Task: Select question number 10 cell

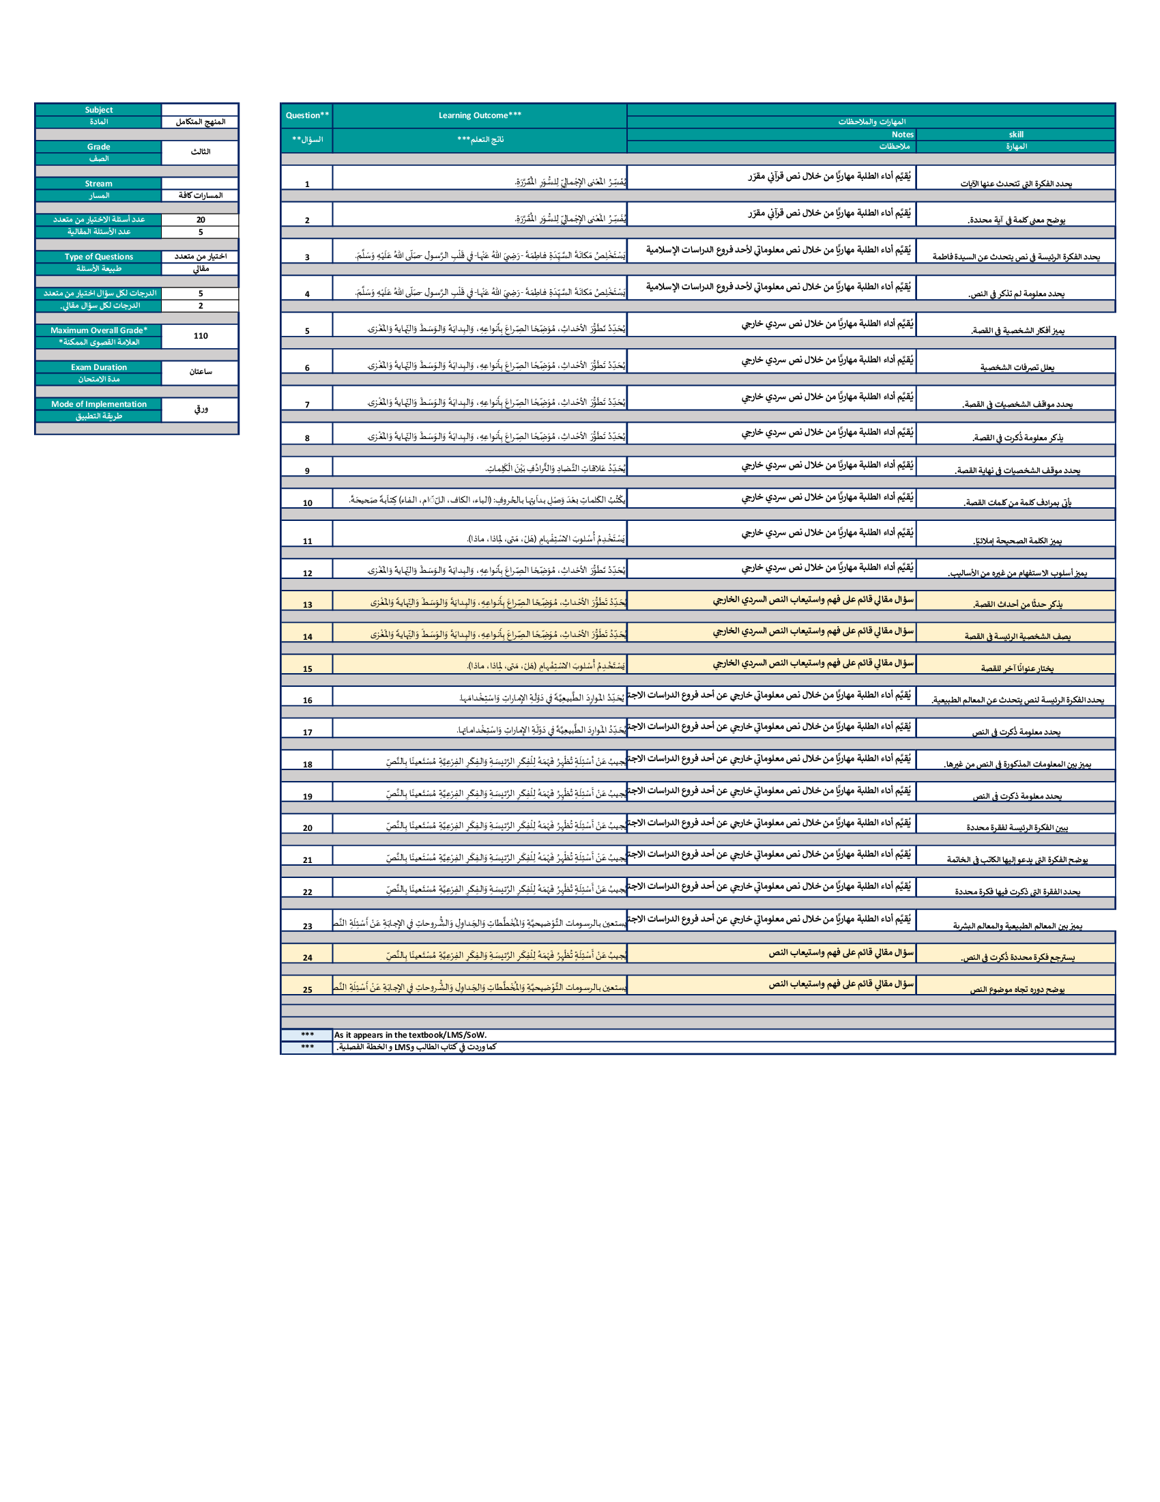Action: click(x=306, y=502)
